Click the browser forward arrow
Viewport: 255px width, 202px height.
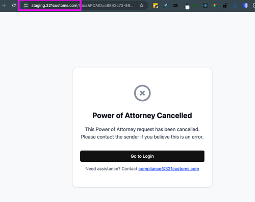pyautogui.click(x=4, y=6)
